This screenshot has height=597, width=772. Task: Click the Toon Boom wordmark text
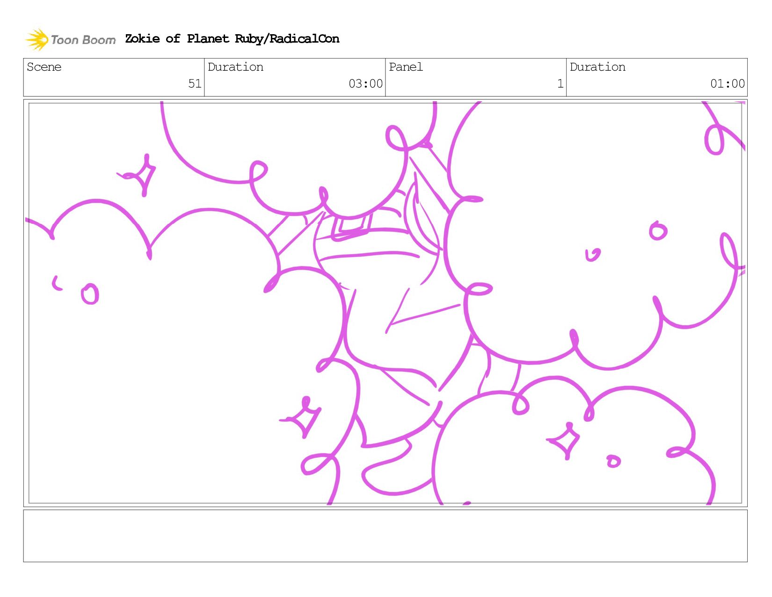(83, 40)
